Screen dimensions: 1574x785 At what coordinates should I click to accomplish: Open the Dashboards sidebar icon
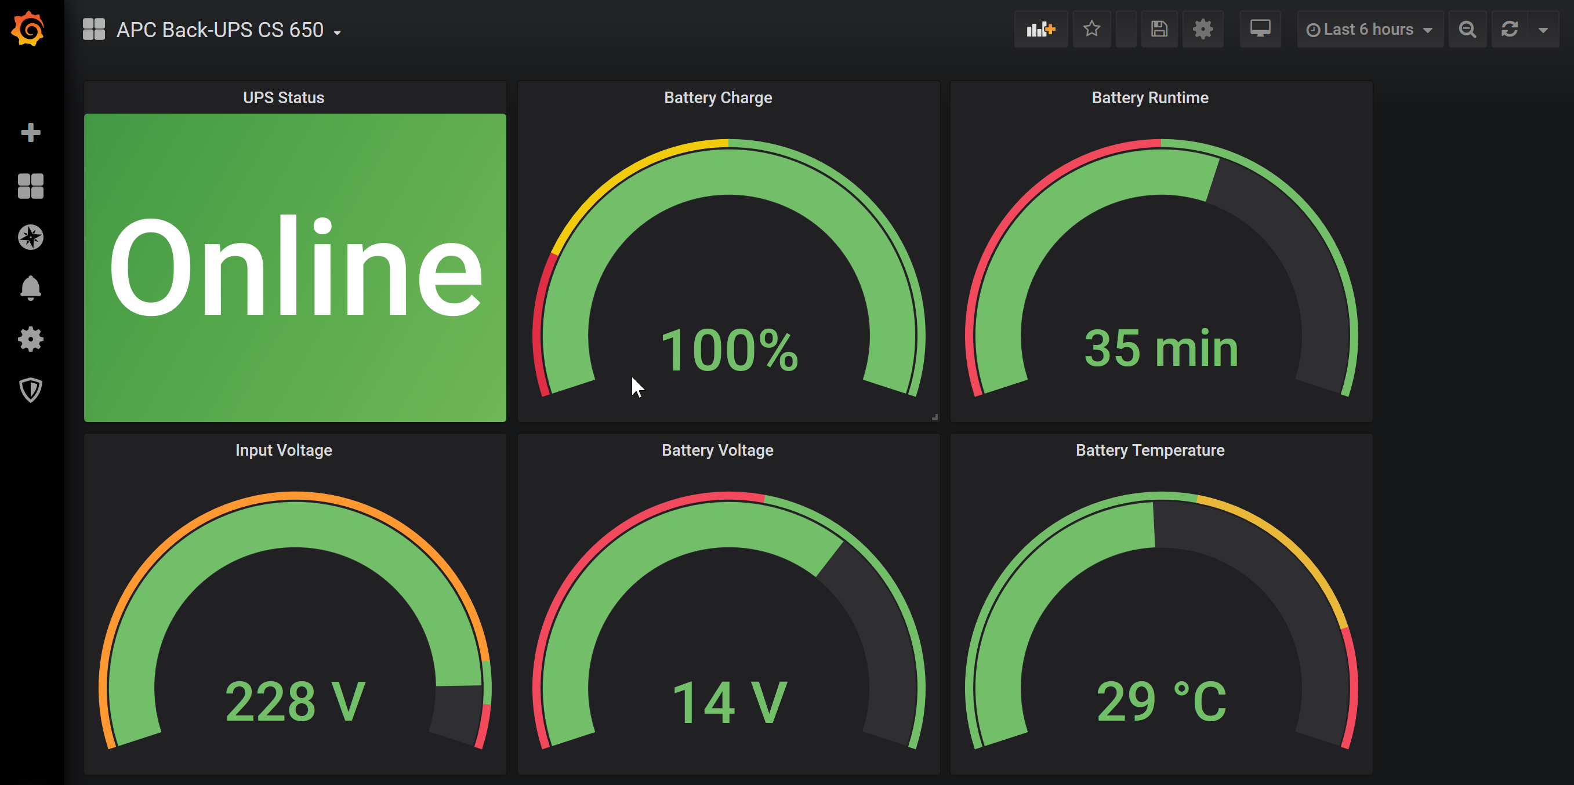pos(31,186)
